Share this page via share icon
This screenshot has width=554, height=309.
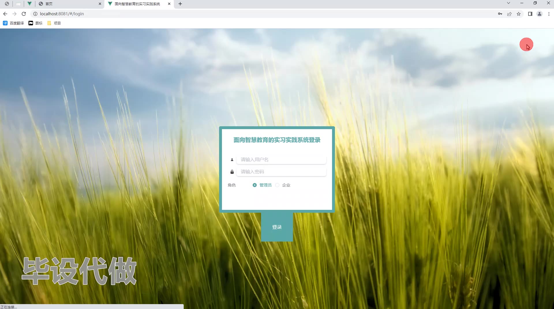(509, 14)
